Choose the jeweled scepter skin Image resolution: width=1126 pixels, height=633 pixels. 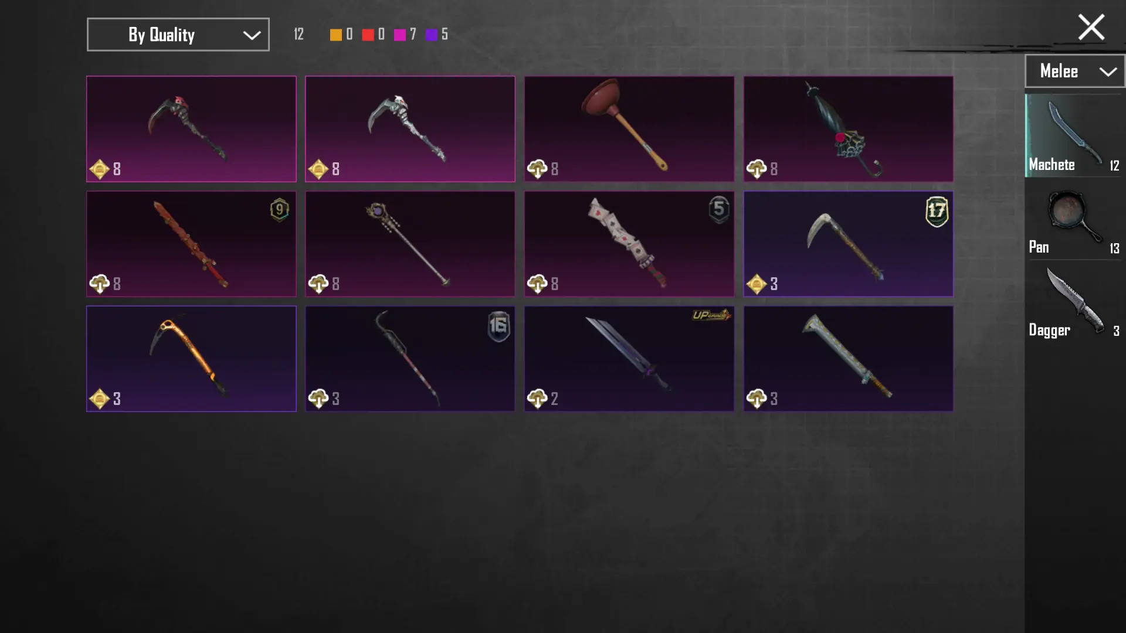point(410,244)
